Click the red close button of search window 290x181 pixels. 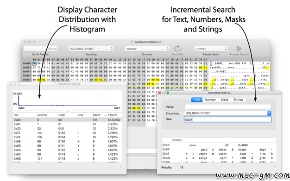coord(160,93)
